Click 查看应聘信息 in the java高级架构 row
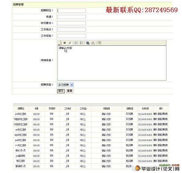This screenshot has height=173, width=182. click(x=162, y=156)
